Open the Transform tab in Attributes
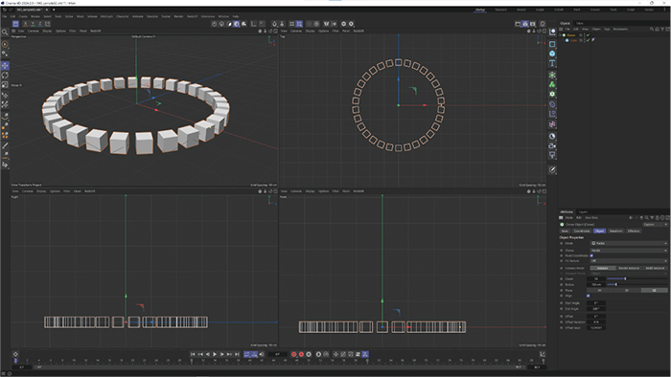 (x=615, y=231)
